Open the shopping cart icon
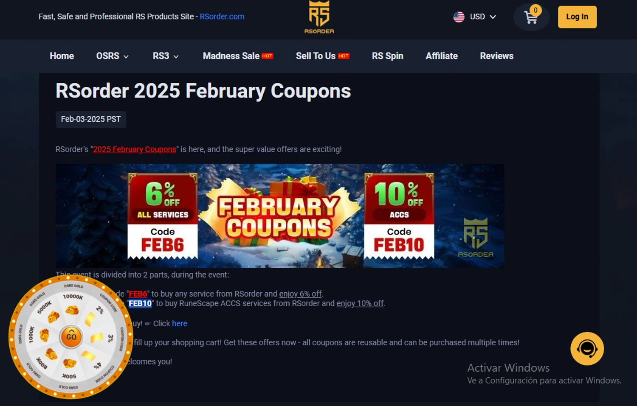 531,17
